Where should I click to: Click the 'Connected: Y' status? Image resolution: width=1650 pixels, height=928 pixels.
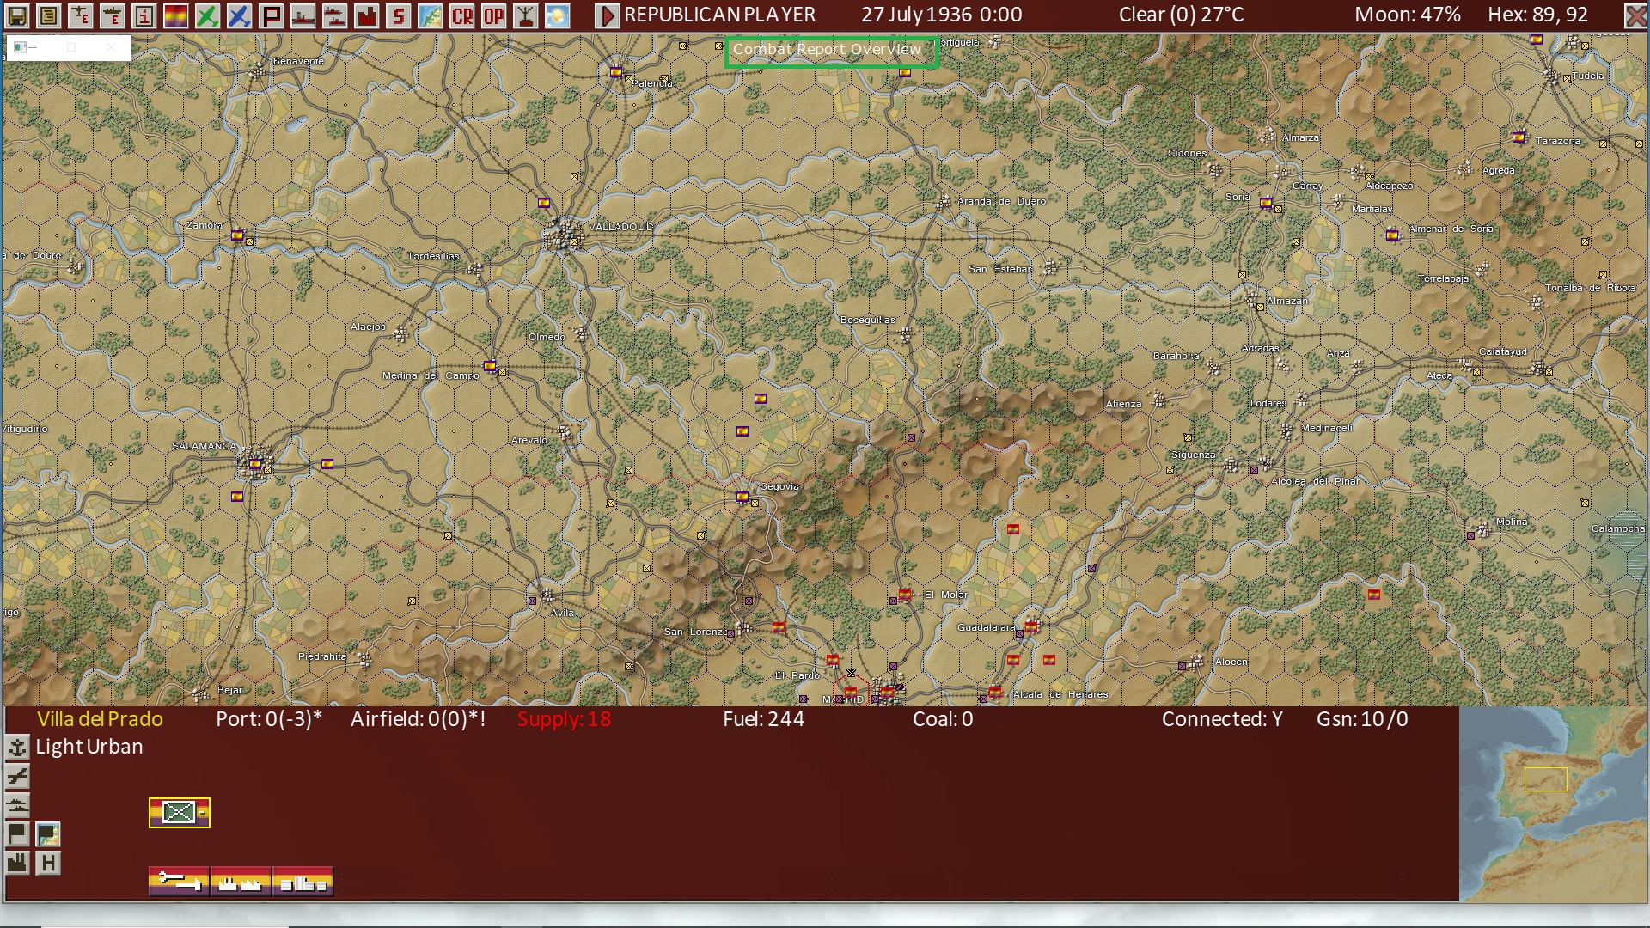(x=1222, y=719)
